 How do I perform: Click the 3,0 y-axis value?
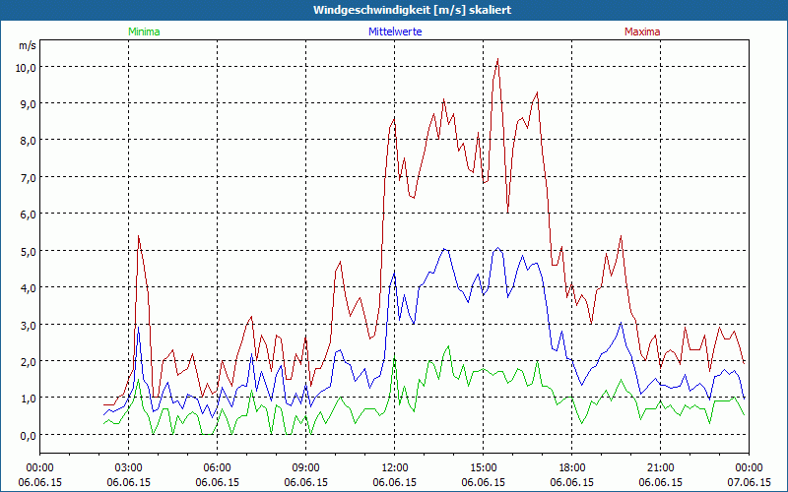point(29,326)
